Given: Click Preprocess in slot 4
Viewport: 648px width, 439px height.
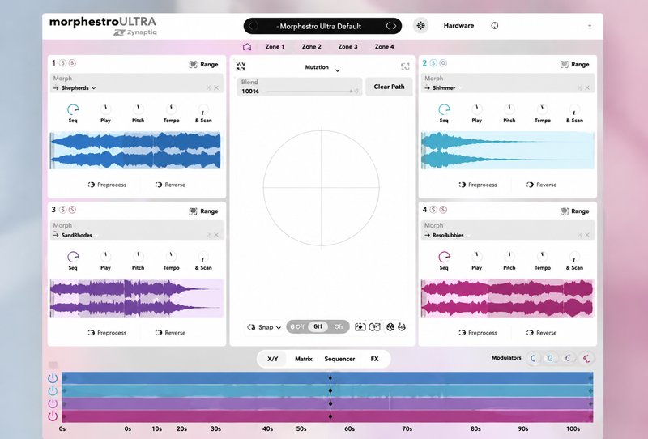Looking at the screenshot, I should point(478,333).
